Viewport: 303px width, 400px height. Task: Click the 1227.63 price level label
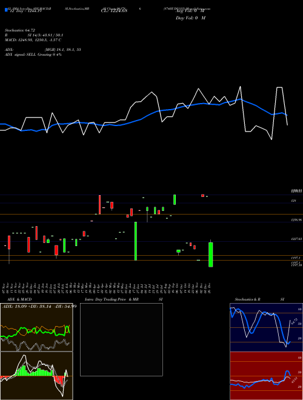(297, 239)
